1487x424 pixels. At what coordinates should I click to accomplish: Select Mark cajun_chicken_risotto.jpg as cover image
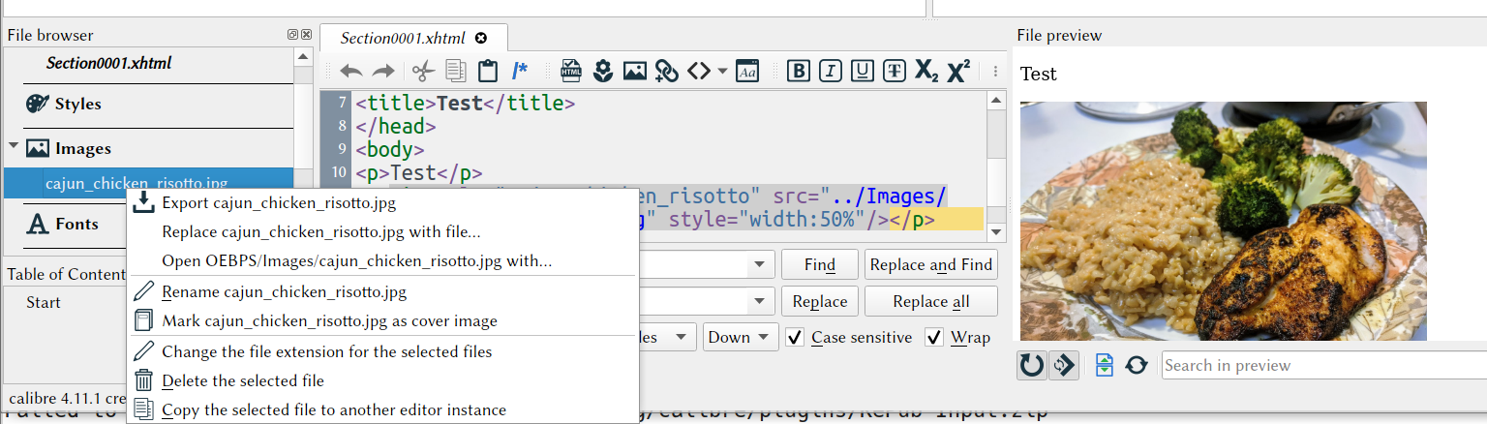[x=329, y=320]
